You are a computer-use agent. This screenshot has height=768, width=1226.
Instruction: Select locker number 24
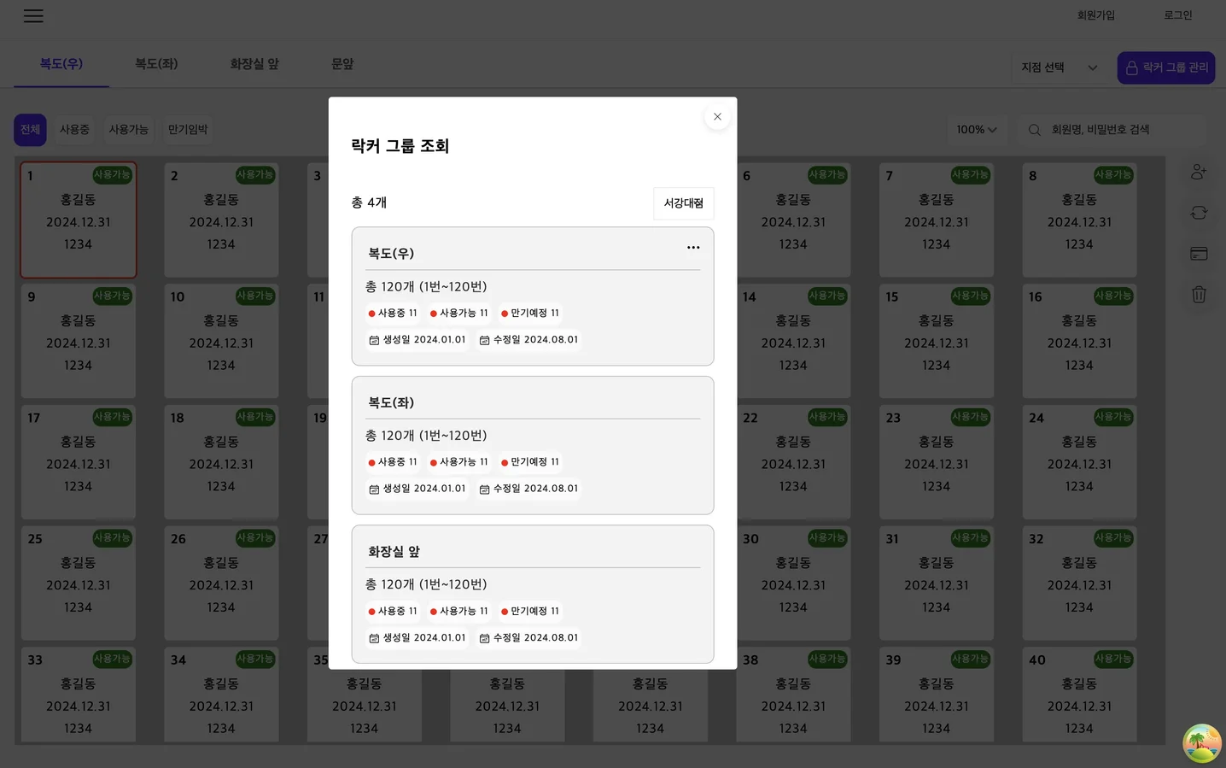click(1079, 463)
